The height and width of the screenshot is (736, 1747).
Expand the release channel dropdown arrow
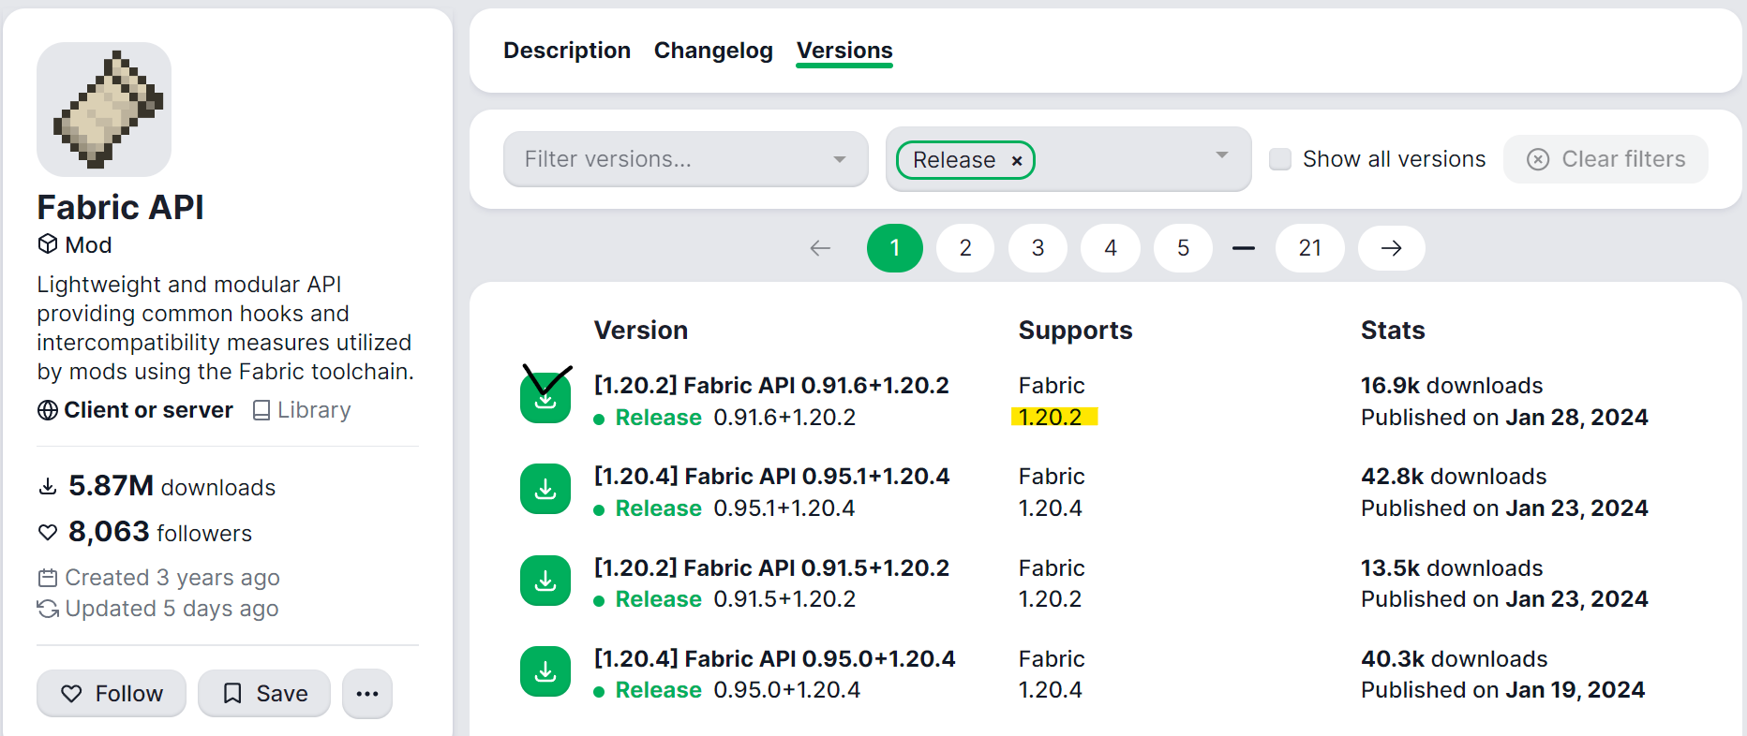pos(1222,155)
